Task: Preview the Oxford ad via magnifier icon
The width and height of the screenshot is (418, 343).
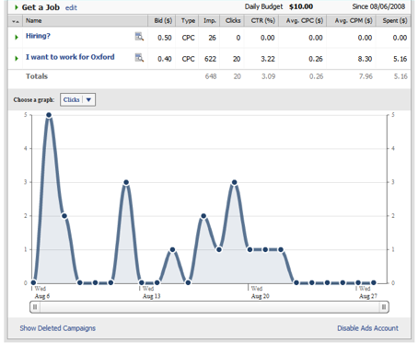Action: [x=139, y=57]
